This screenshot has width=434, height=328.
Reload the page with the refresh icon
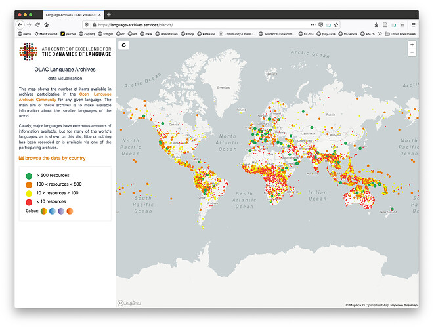[37, 25]
